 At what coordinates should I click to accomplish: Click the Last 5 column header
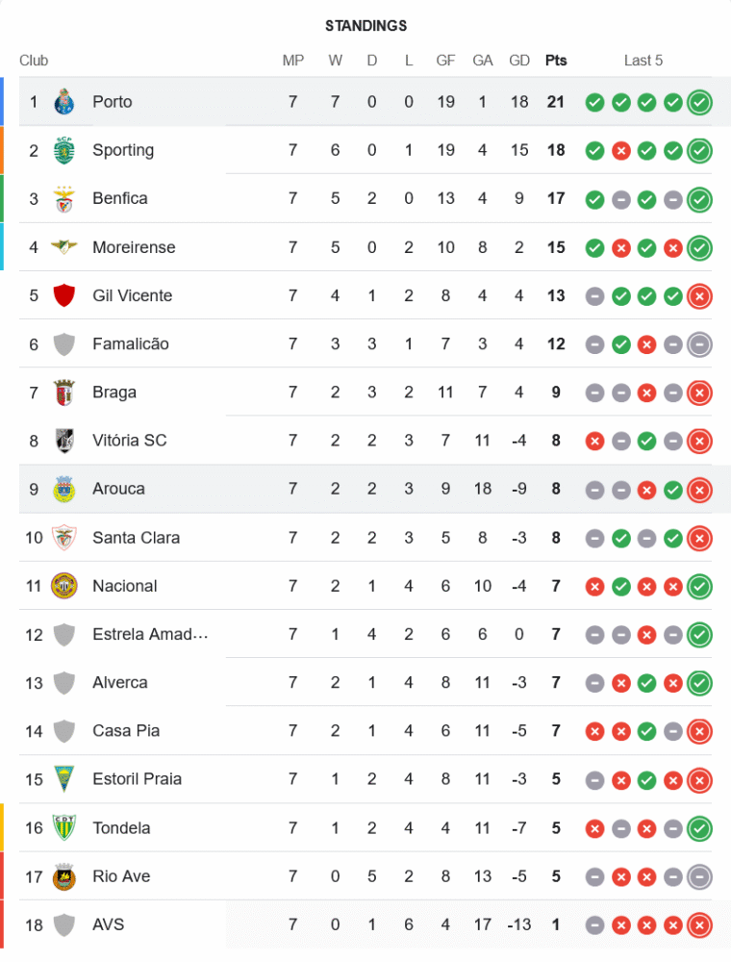[x=643, y=61]
